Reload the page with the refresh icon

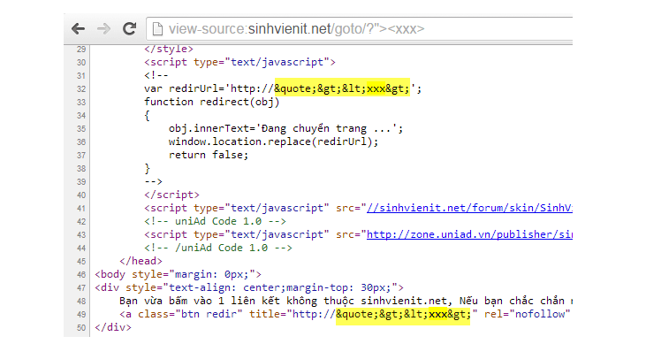130,28
